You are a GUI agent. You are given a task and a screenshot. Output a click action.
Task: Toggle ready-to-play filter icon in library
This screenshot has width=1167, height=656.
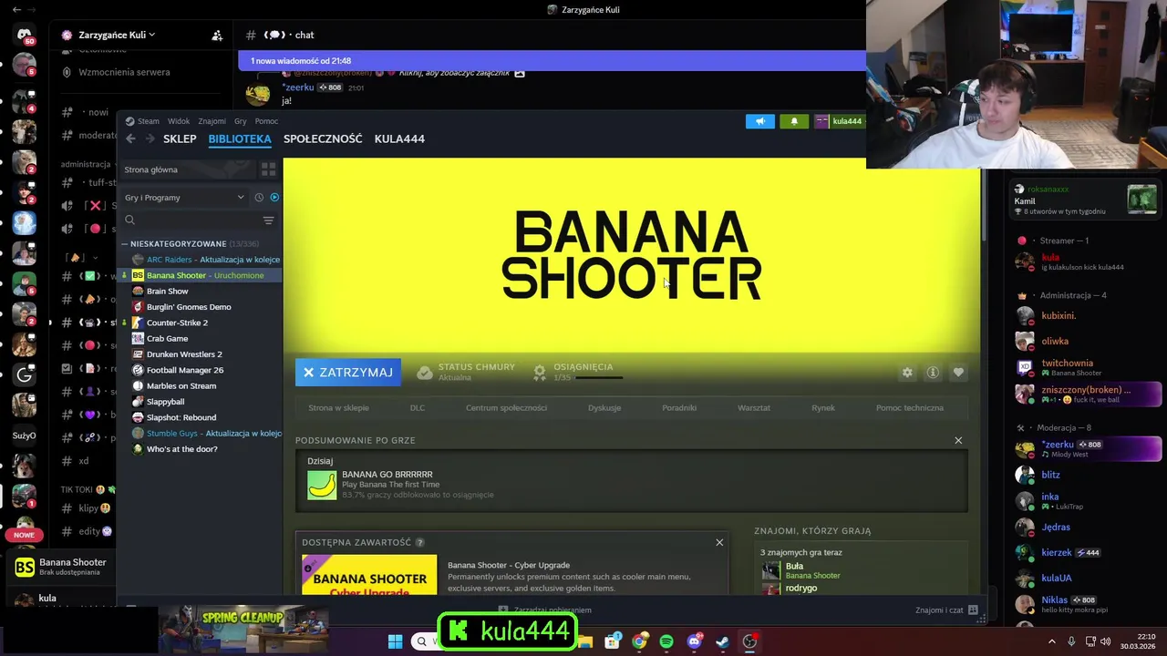tap(274, 198)
